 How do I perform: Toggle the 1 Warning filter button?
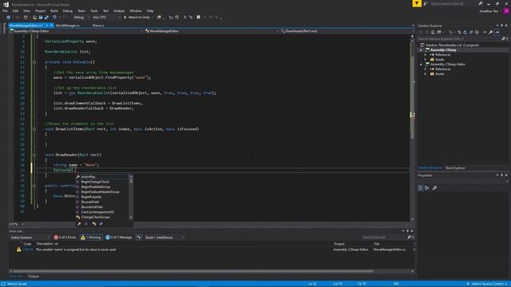click(91, 238)
